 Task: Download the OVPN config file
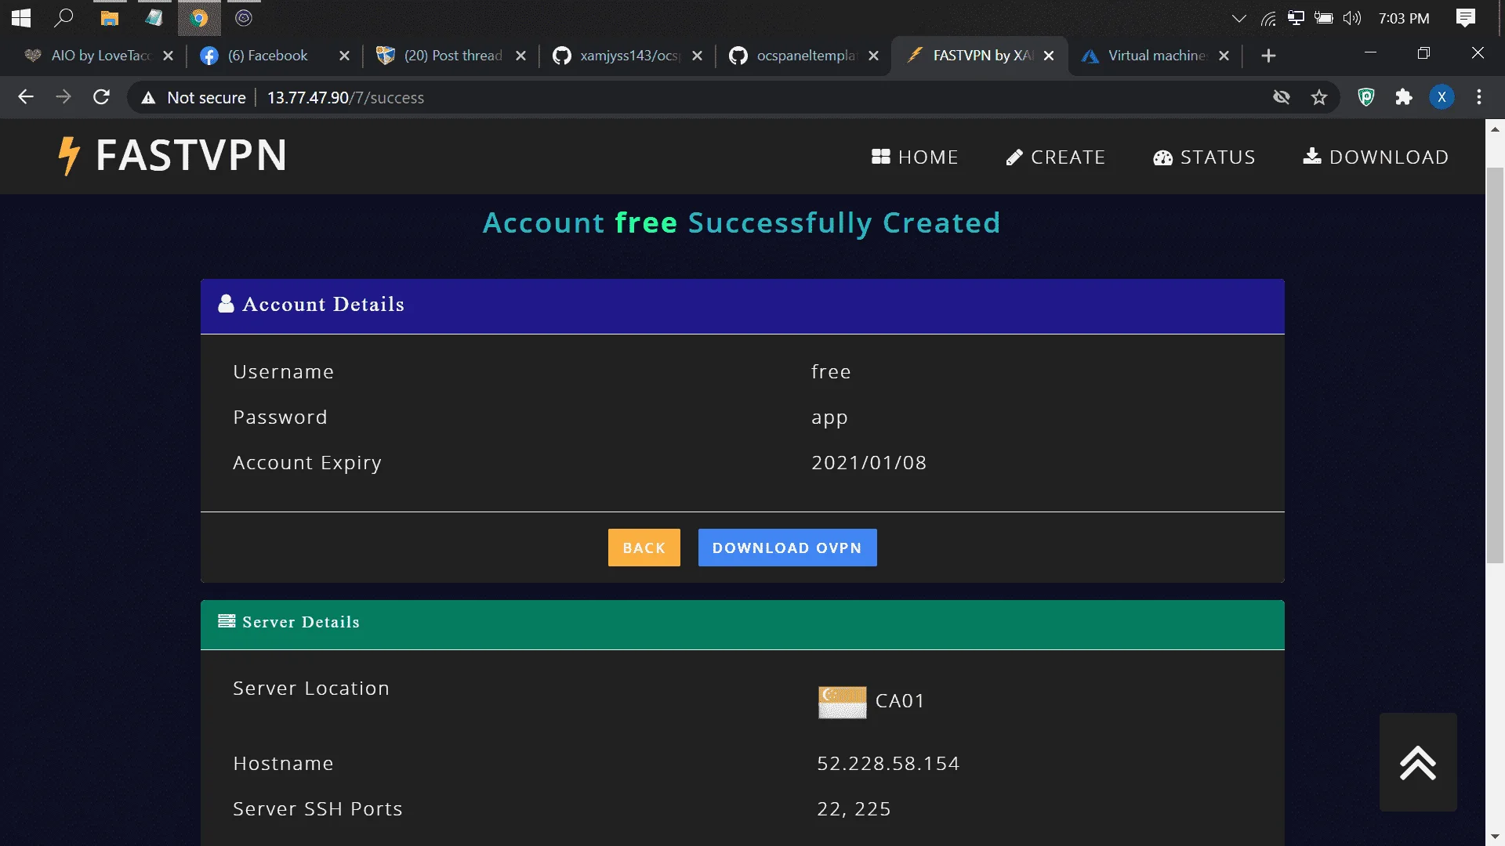787,548
